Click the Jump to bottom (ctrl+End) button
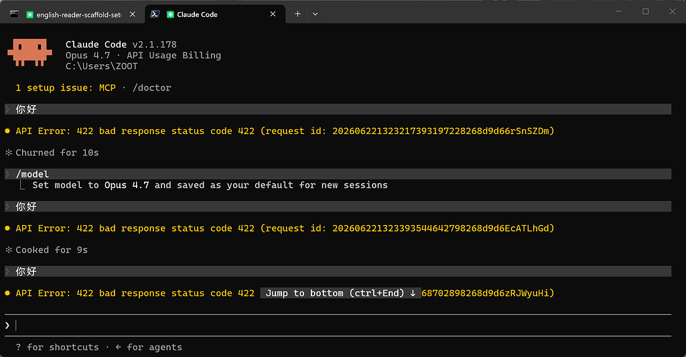Image resolution: width=686 pixels, height=357 pixels. click(x=340, y=293)
